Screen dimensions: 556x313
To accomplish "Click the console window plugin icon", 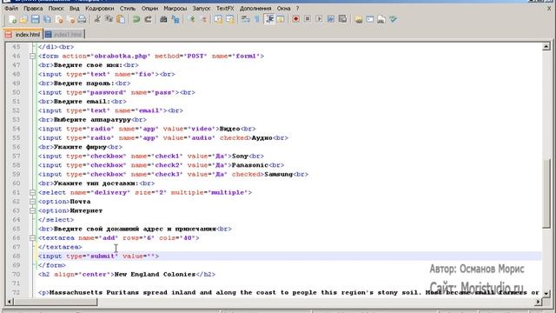I will [370, 19].
